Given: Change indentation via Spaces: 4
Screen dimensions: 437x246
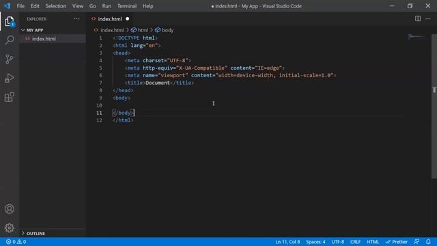Looking at the screenshot, I should (315, 241).
